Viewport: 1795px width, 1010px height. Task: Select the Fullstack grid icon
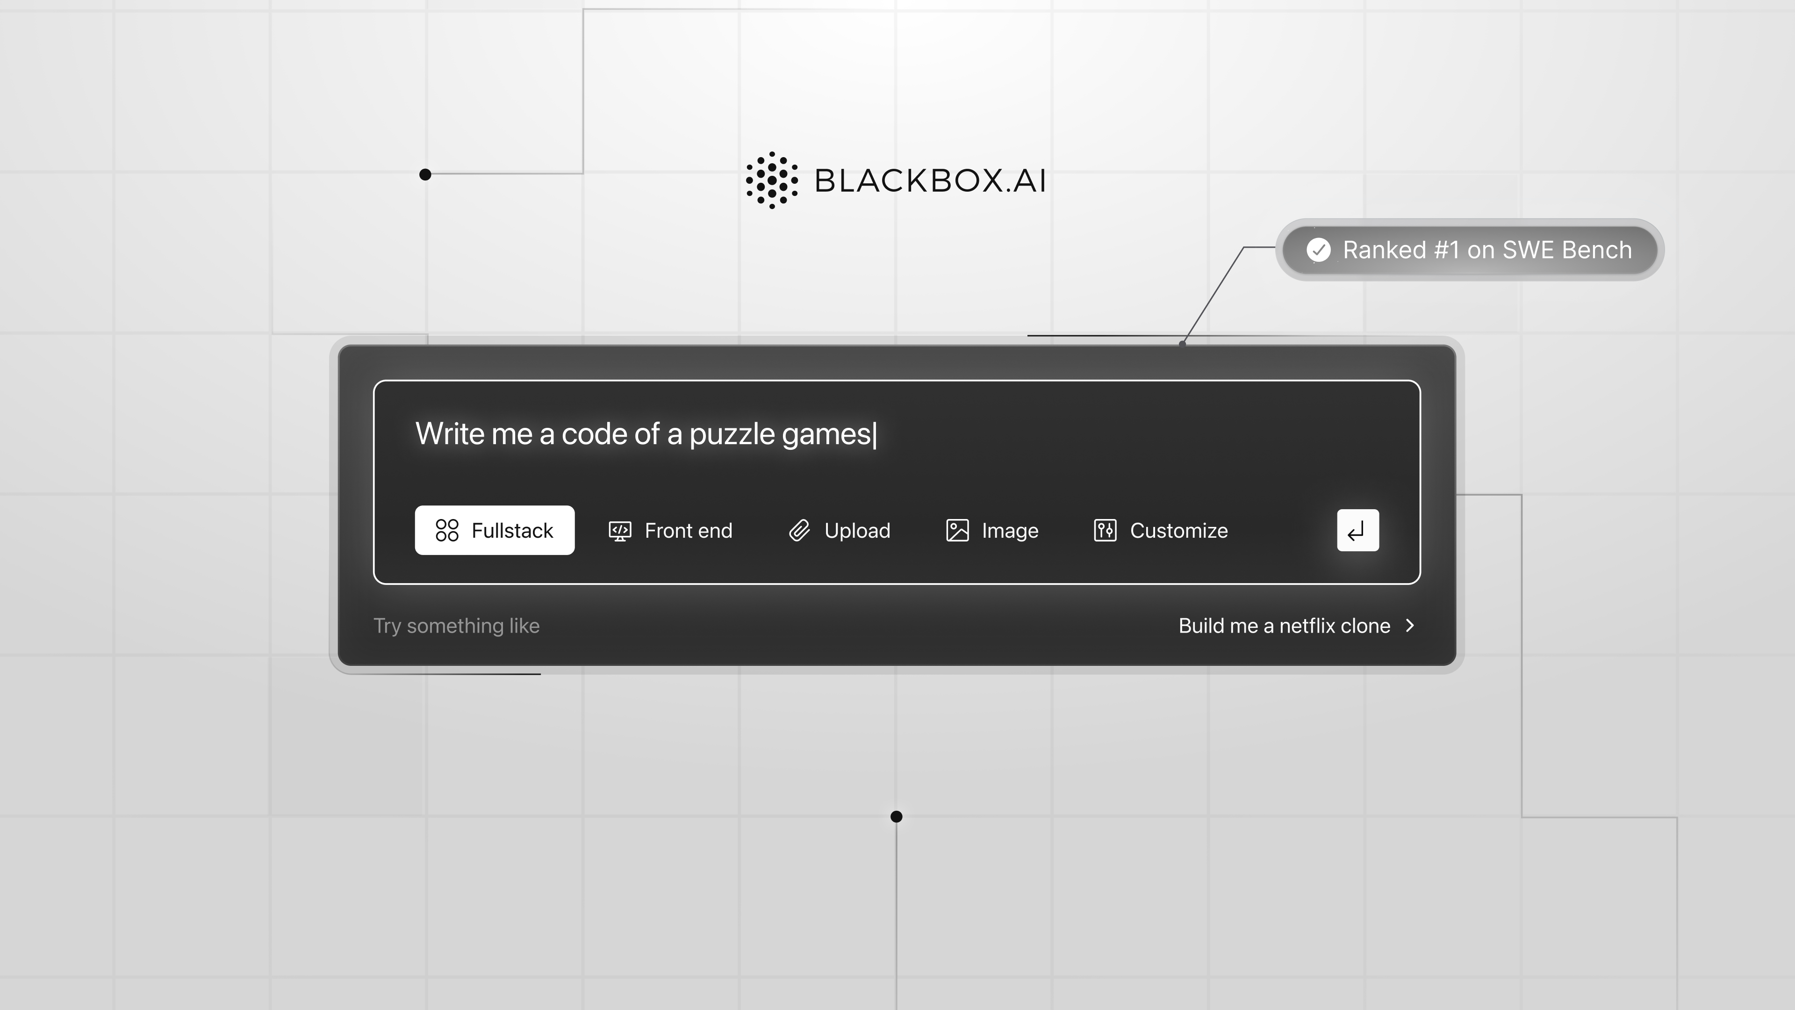(x=448, y=530)
